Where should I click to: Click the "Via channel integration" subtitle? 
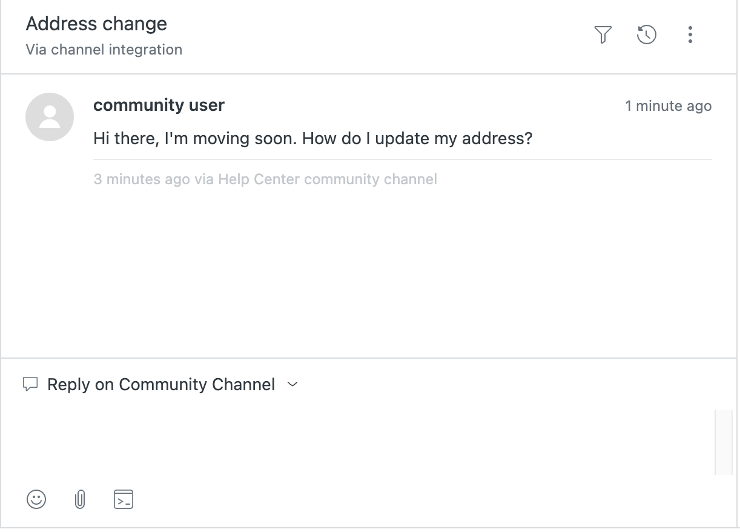[x=104, y=50]
